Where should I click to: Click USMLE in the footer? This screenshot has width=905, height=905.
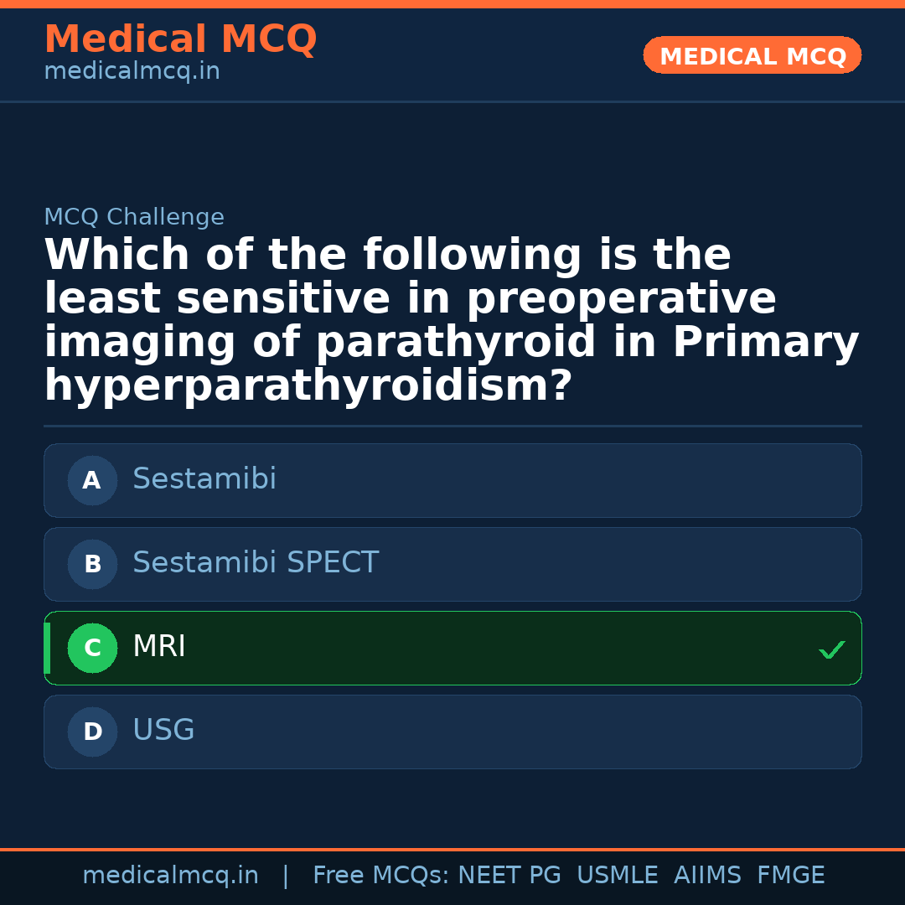(x=618, y=876)
